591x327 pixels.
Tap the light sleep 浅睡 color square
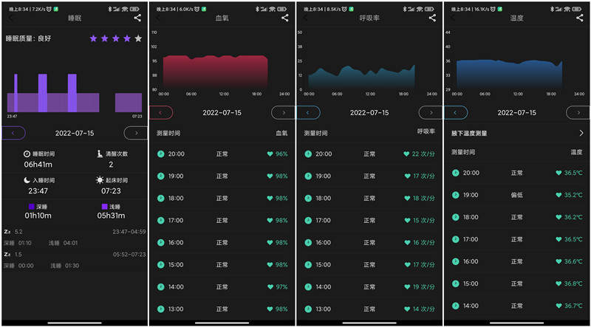click(105, 207)
